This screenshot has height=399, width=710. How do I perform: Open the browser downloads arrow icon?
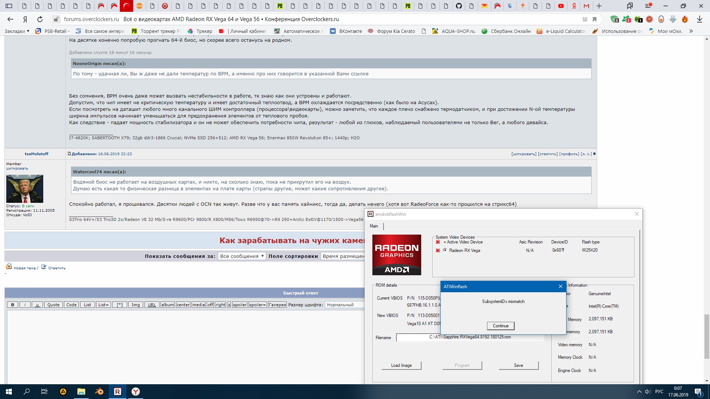699,19
